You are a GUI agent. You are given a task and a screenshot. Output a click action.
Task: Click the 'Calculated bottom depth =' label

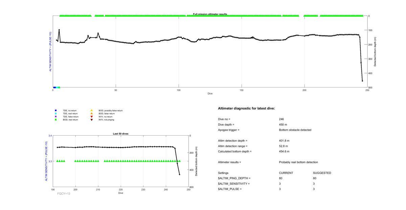[x=235, y=152]
